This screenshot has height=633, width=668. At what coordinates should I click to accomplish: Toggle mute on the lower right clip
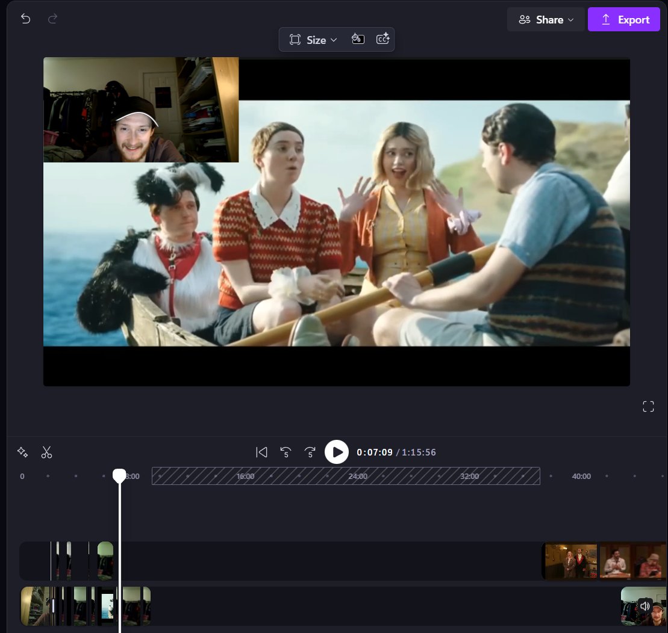[645, 606]
